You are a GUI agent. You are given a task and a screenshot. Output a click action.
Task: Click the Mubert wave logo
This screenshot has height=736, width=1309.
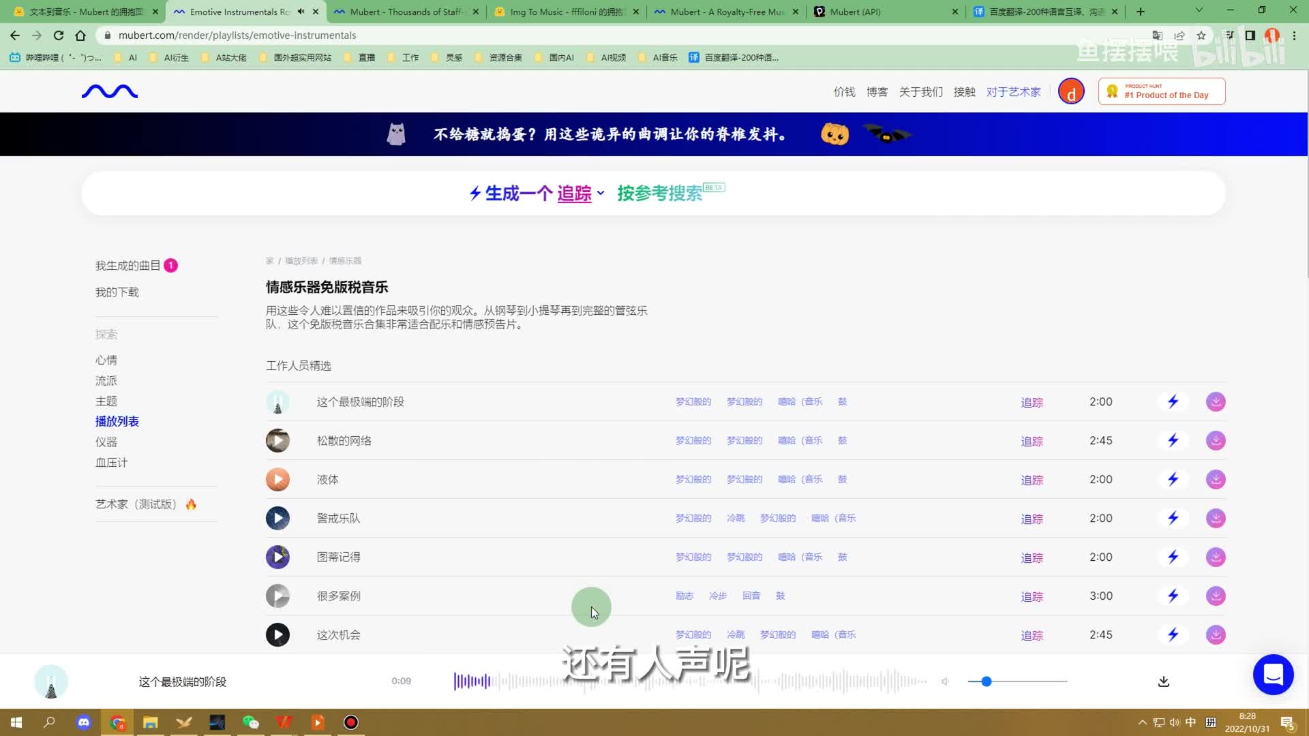click(x=110, y=91)
